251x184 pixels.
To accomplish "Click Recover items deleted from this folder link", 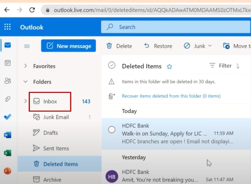I will 171,96.
